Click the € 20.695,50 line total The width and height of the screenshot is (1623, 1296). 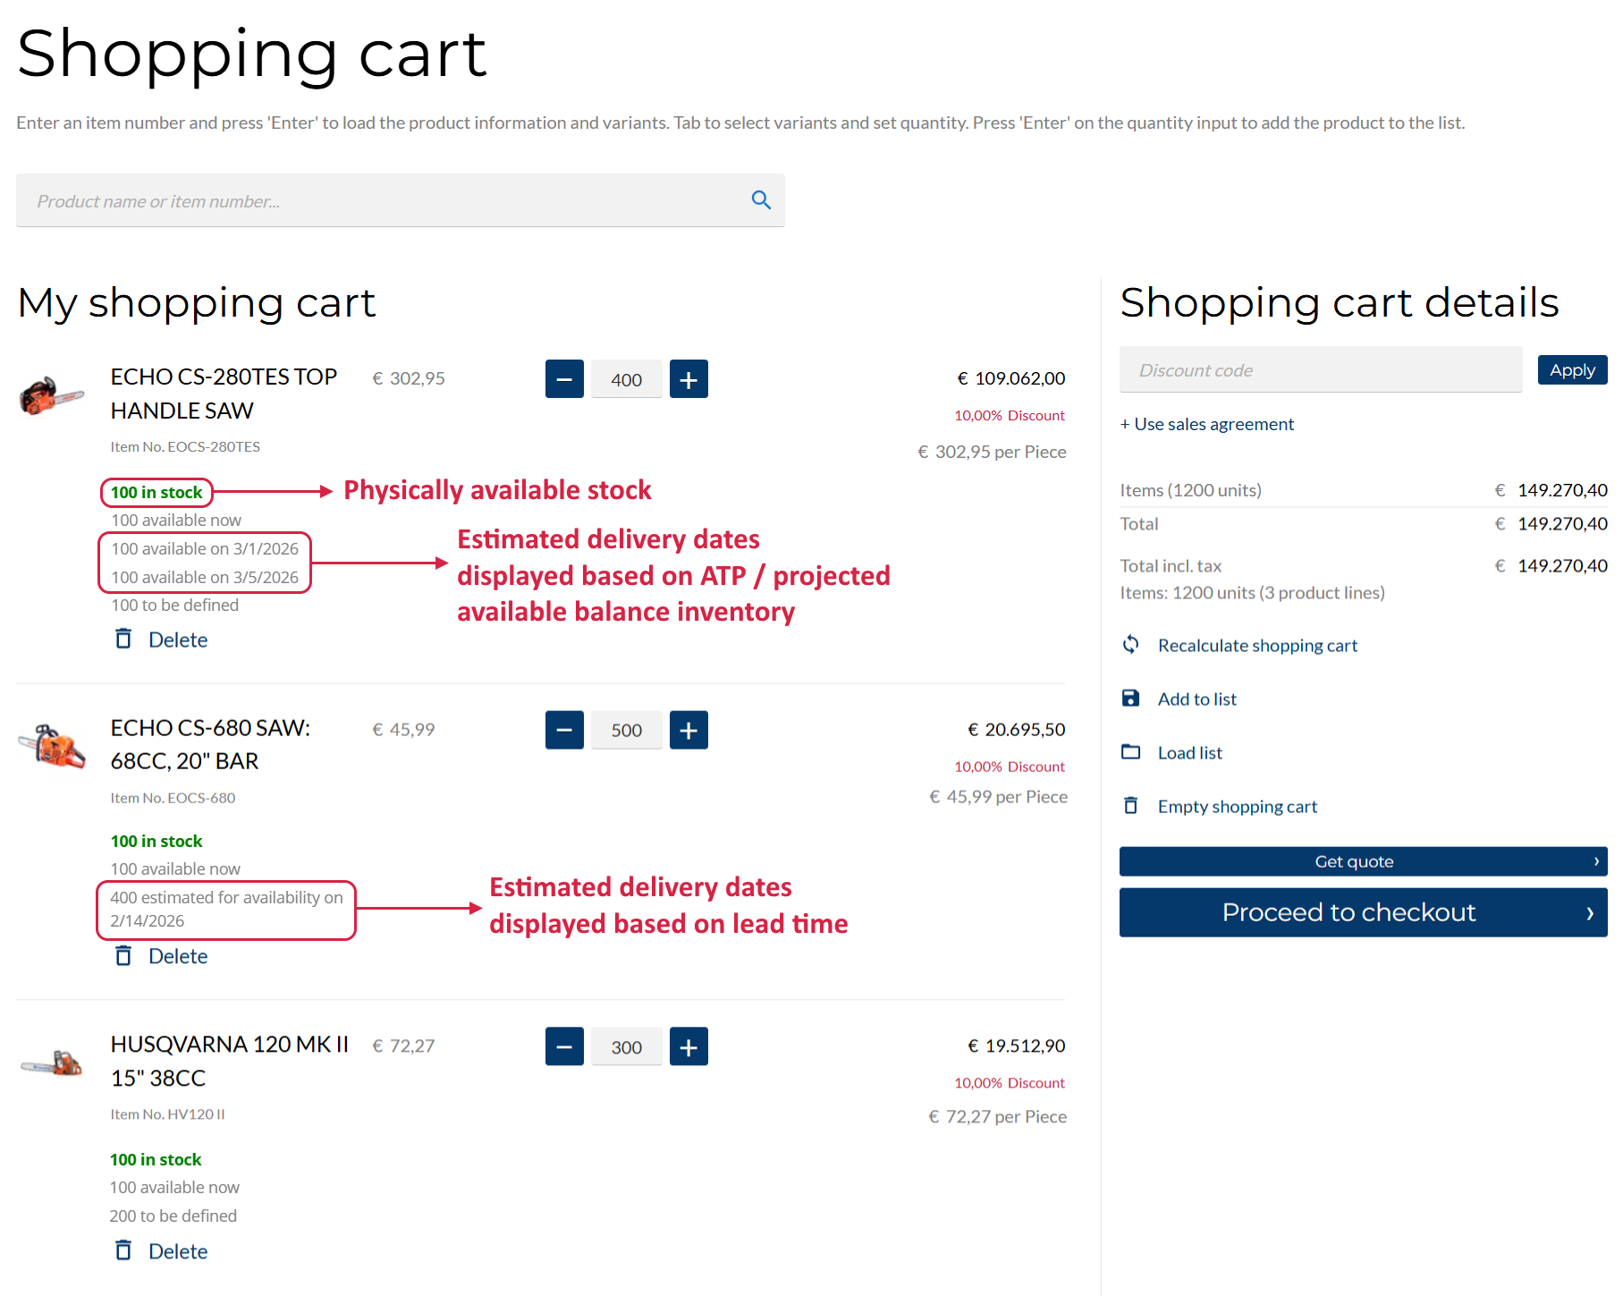click(1017, 730)
